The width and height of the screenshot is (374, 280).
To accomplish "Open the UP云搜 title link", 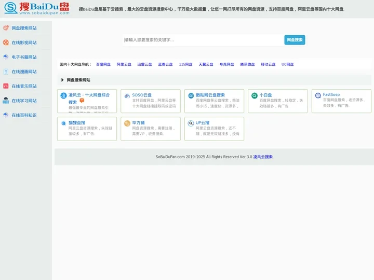I will [203, 122].
